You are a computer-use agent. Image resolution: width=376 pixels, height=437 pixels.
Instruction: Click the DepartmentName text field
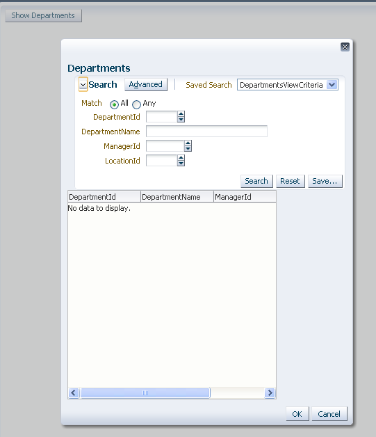[x=206, y=132]
